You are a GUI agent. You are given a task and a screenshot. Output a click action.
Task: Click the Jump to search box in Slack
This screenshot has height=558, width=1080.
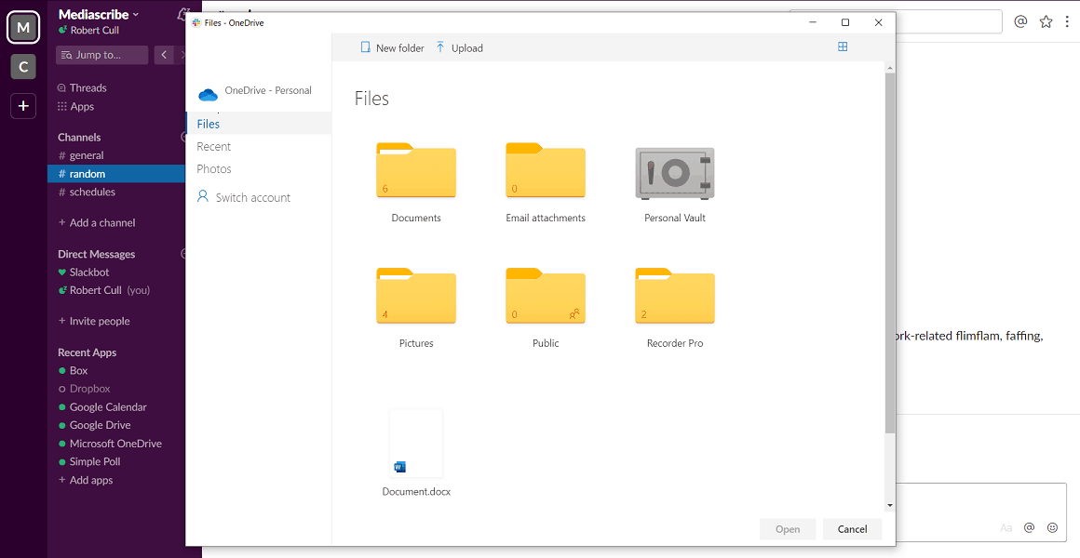point(101,55)
